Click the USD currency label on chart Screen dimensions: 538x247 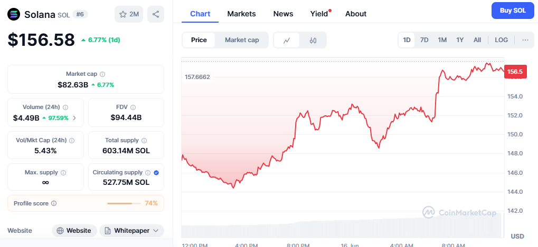pyautogui.click(x=517, y=236)
